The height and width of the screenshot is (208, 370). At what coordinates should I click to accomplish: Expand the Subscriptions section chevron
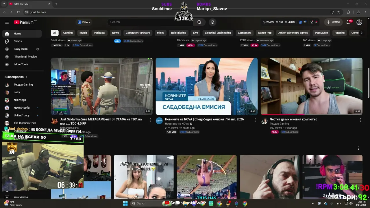27,77
